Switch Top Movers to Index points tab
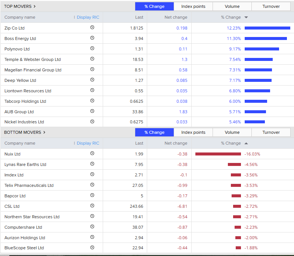This screenshot has width=294, height=256. pyautogui.click(x=193, y=6)
